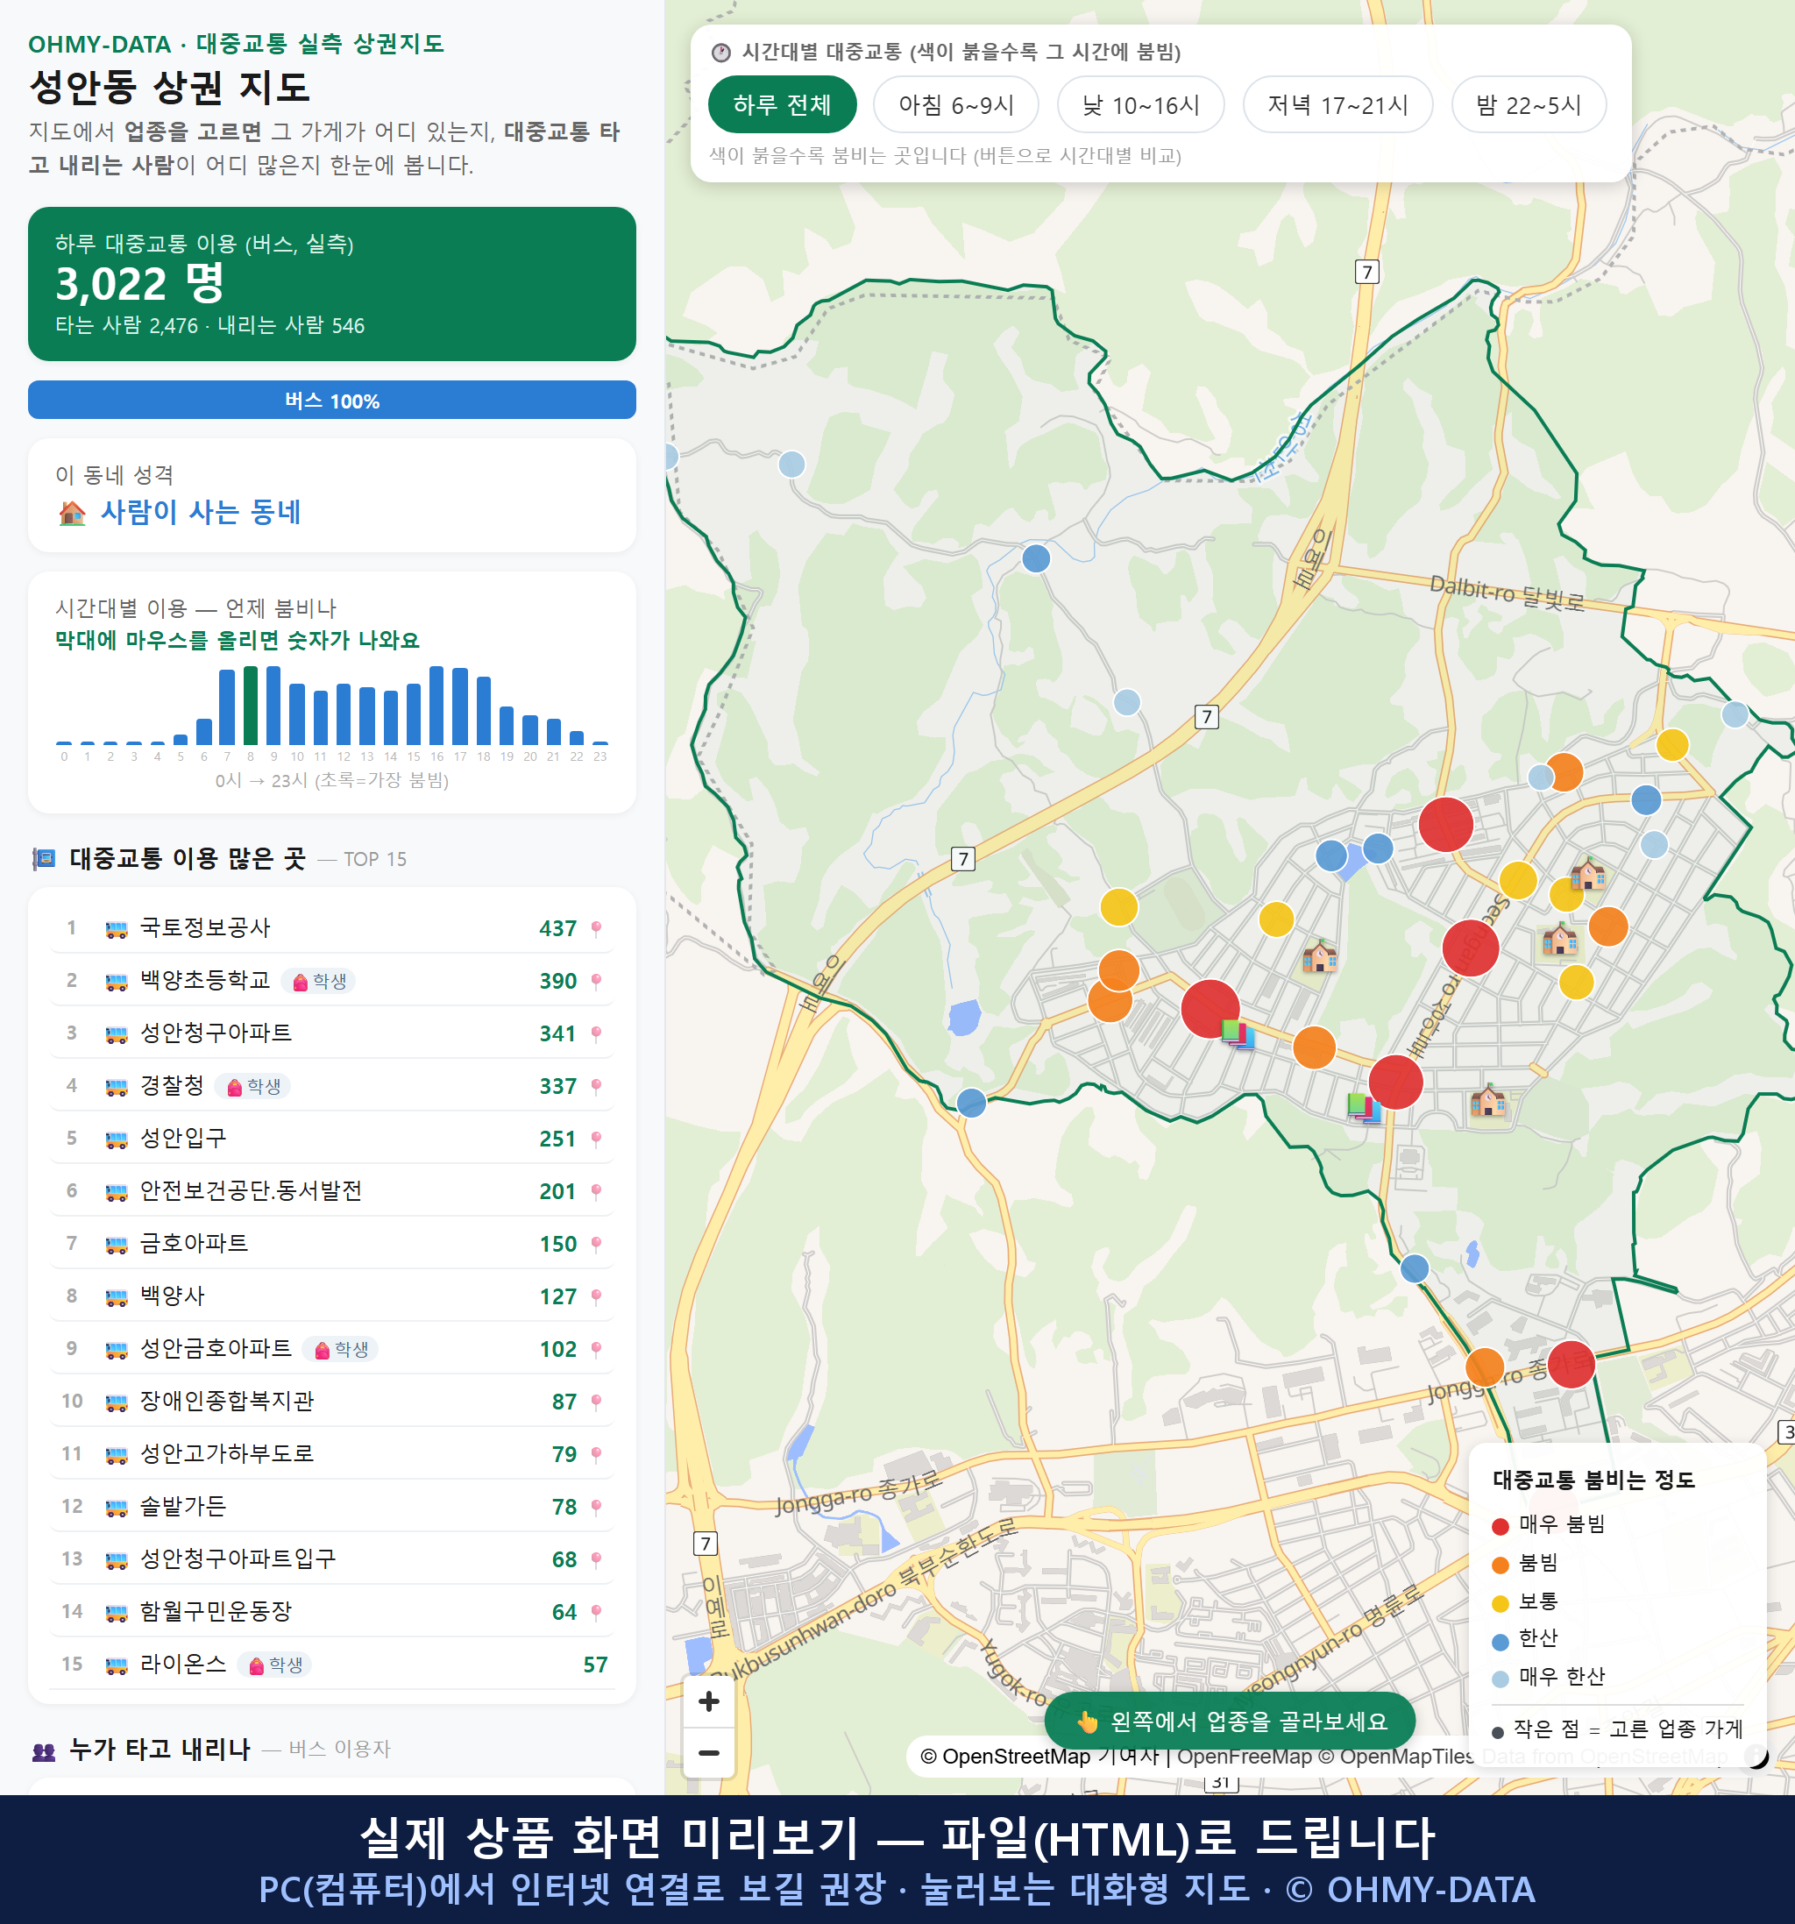Click the bus-stop icon before 대중교통 이용 많은 곳
The height and width of the screenshot is (1924, 1795).
44,858
